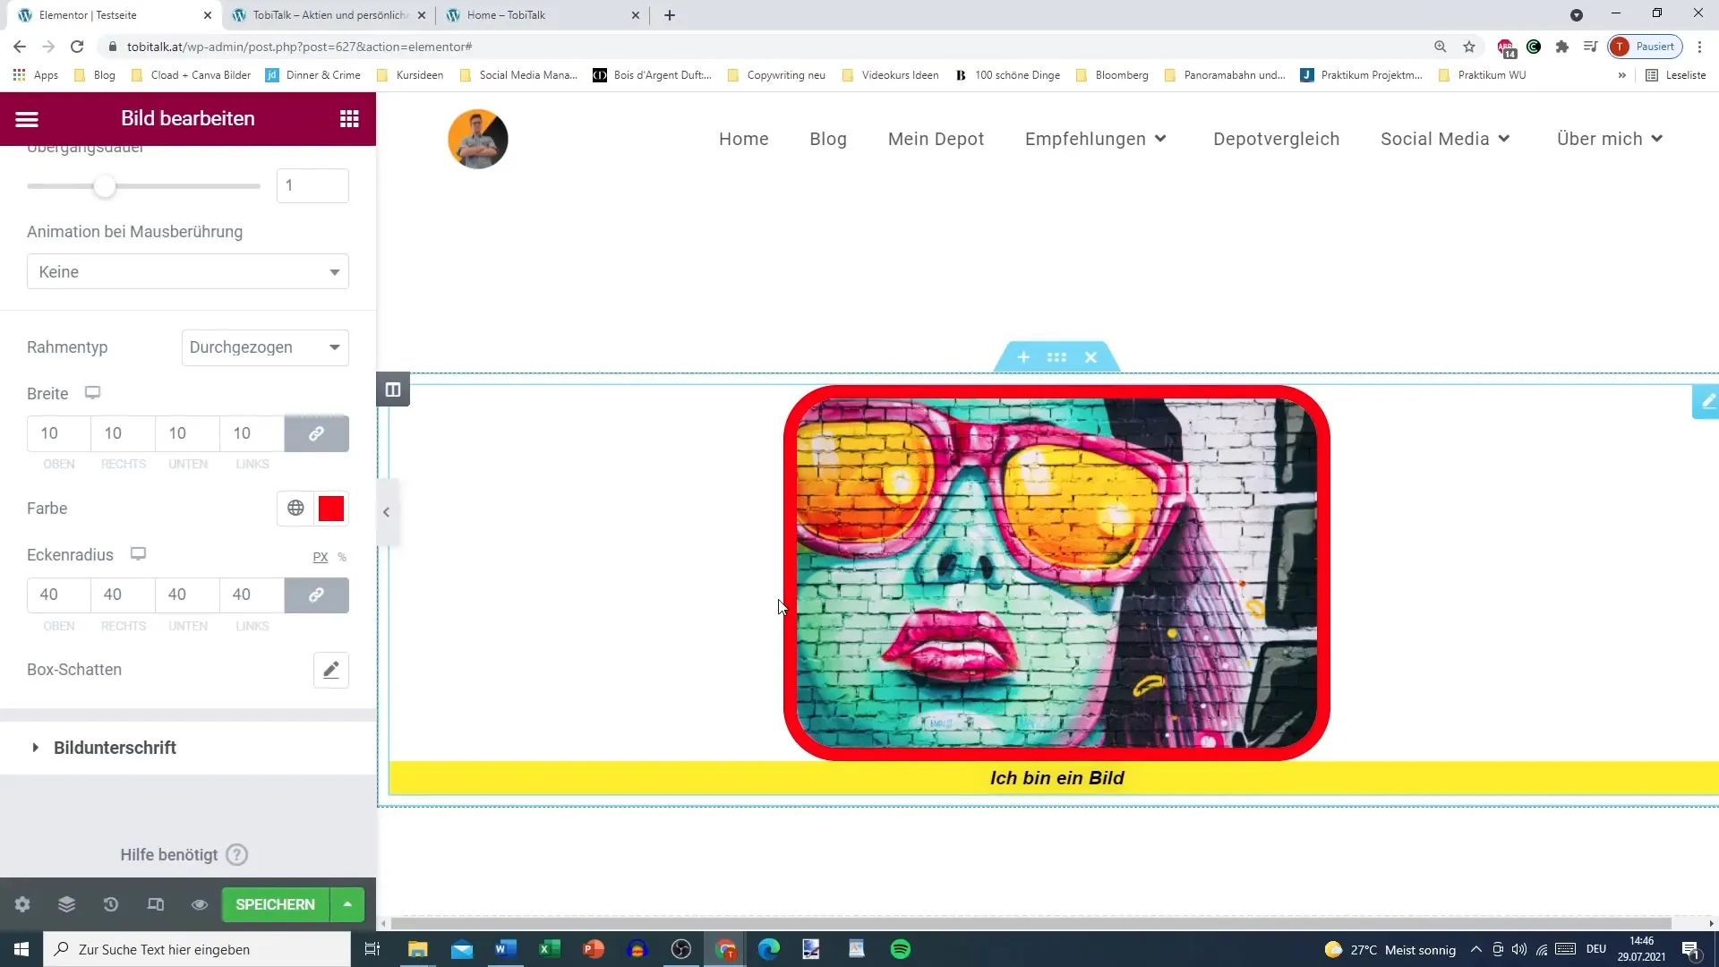Open the Rahmentyp dropdown
This screenshot has width=1719, height=967.
point(265,347)
